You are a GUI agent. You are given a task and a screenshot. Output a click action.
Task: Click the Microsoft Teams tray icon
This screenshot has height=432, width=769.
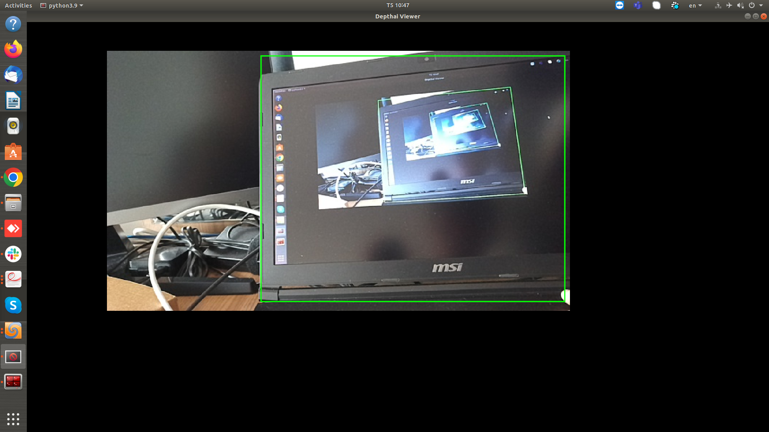click(x=637, y=5)
